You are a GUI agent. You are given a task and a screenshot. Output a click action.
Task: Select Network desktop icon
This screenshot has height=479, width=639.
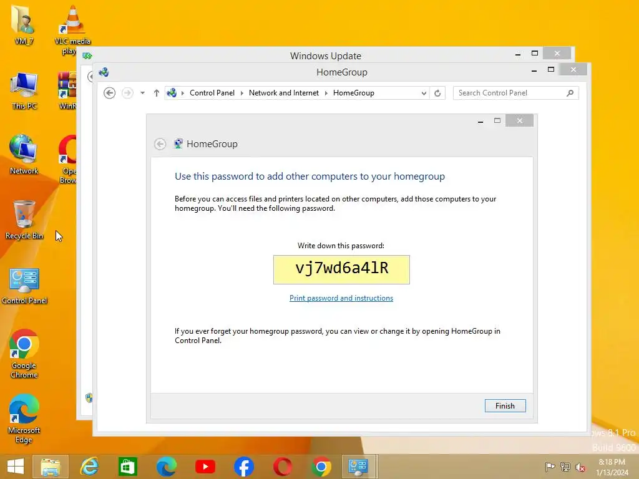(x=24, y=155)
